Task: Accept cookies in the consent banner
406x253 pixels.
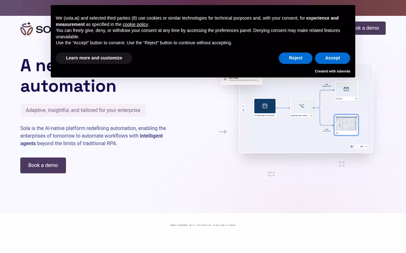Action: [x=332, y=58]
